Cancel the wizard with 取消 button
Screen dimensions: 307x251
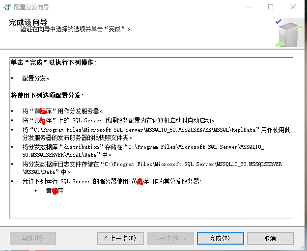point(270,238)
